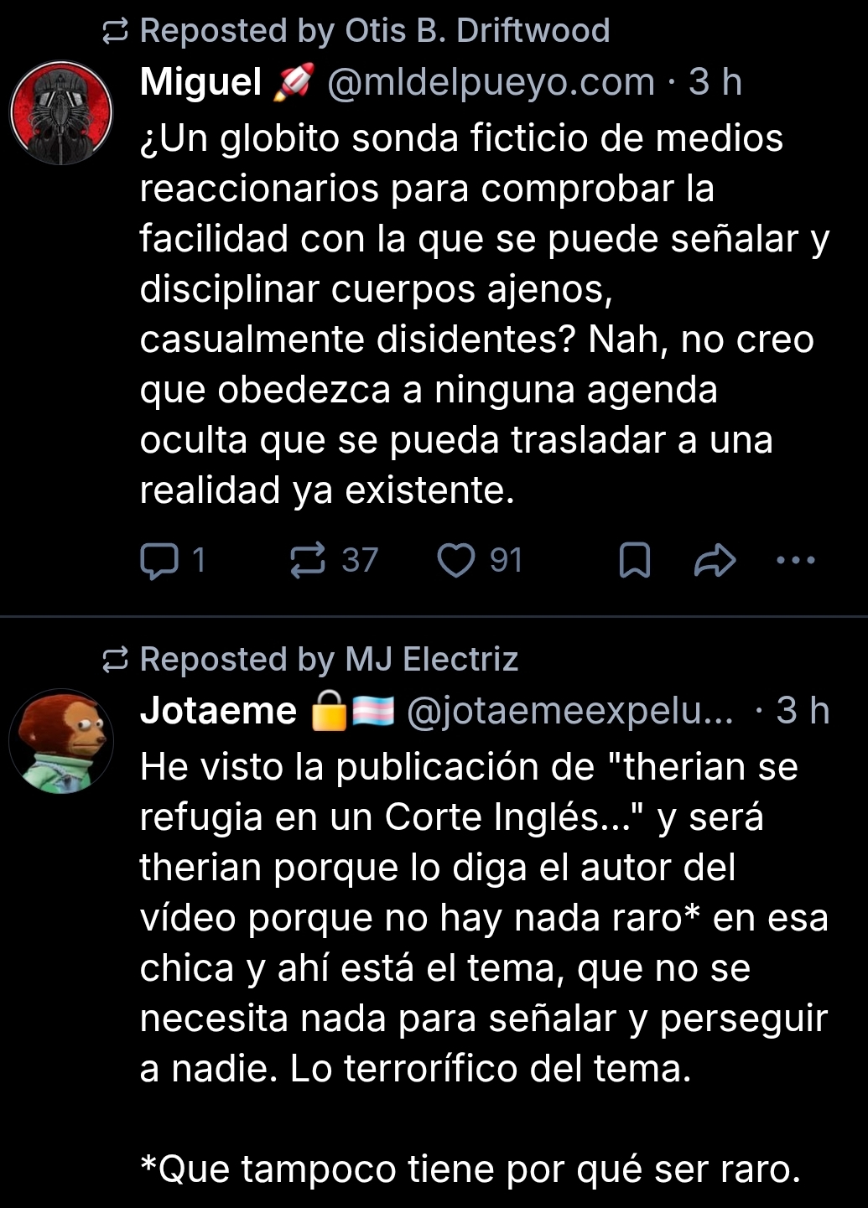This screenshot has width=868, height=1208.
Task: Click the 3 h timestamp on Miguel's post
Action: pyautogui.click(x=715, y=82)
